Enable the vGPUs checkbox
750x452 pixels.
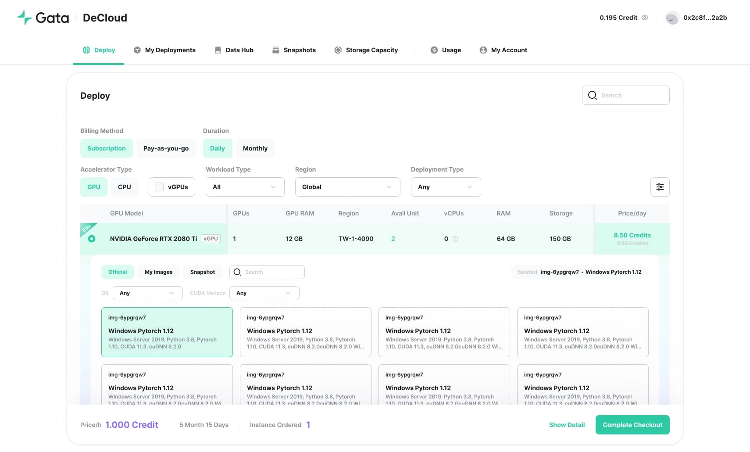[159, 187]
